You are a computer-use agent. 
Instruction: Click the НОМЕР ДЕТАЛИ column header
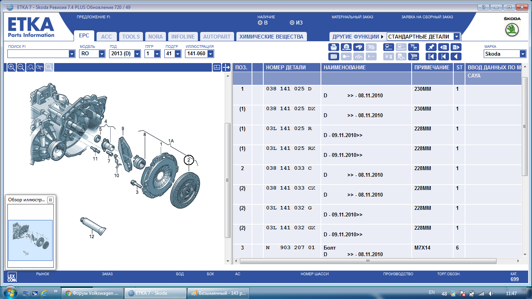tap(292, 67)
